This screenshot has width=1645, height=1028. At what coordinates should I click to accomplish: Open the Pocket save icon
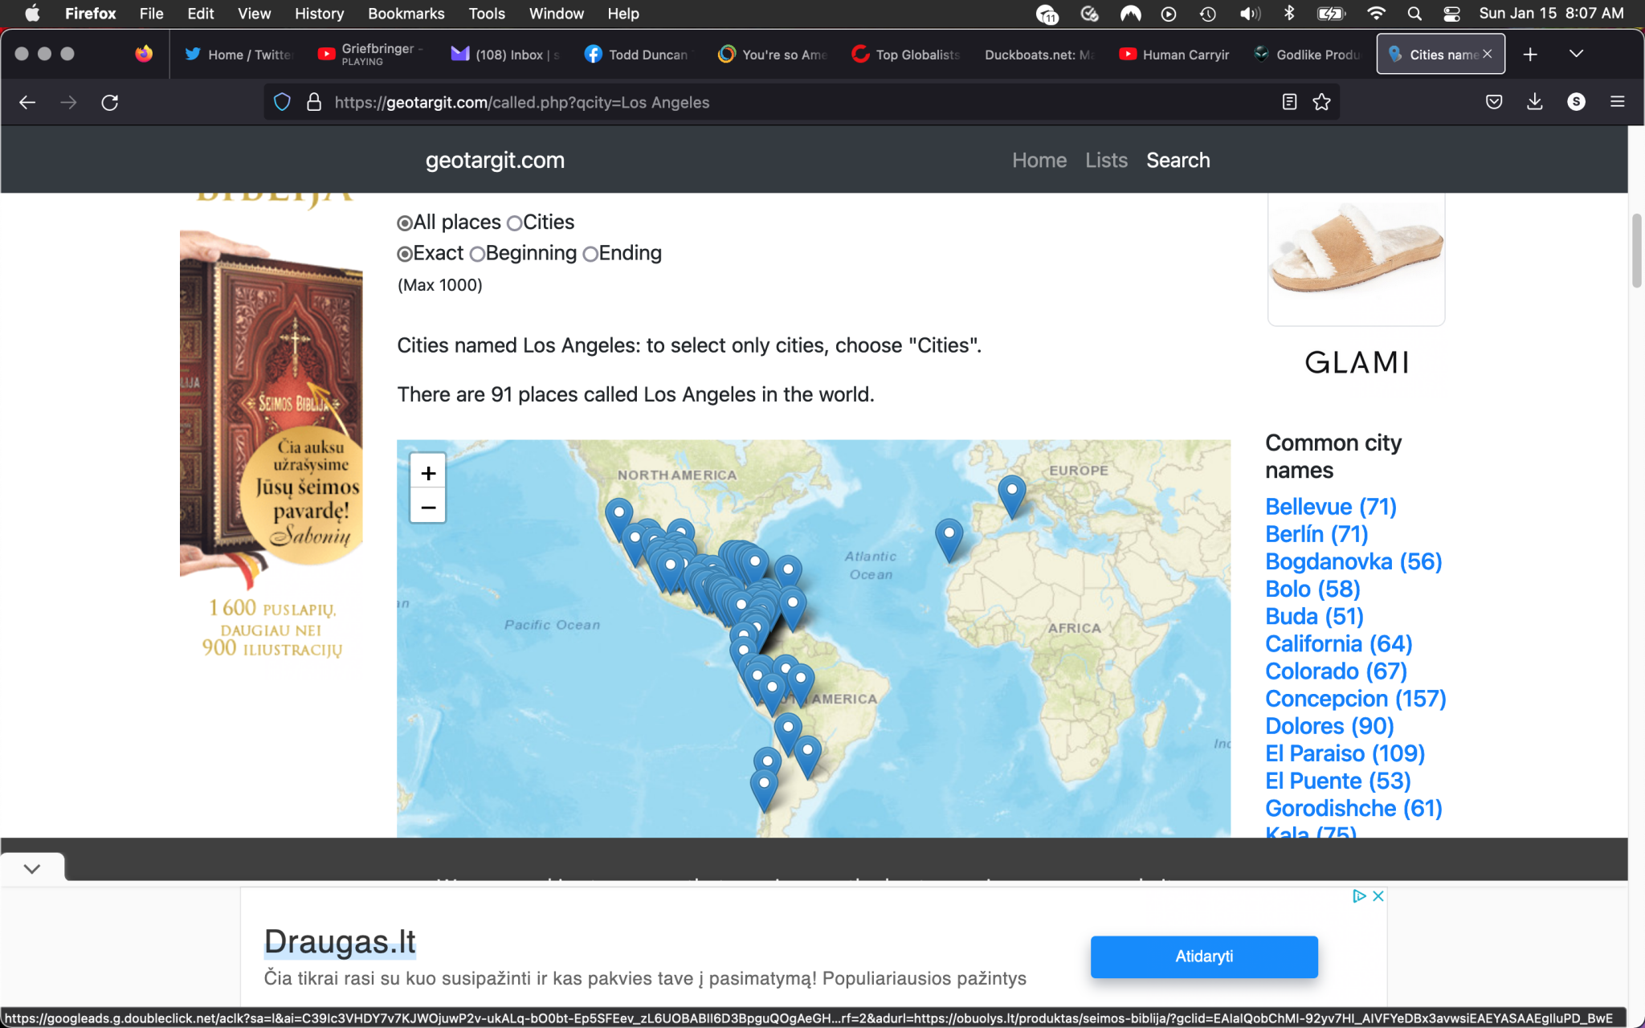tap(1494, 102)
